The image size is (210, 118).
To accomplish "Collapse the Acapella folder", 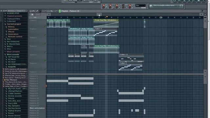I will tap(12, 67).
